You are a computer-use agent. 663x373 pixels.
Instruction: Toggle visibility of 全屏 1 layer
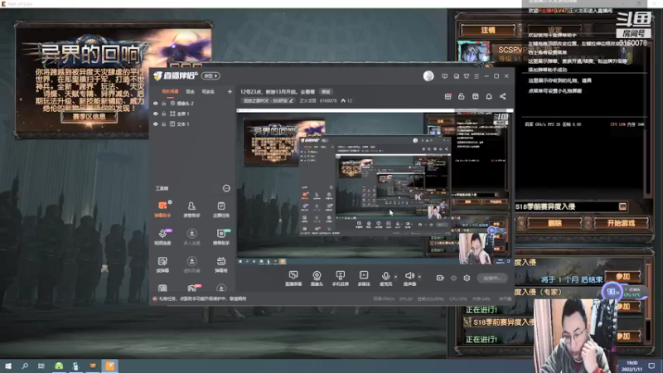[156, 114]
